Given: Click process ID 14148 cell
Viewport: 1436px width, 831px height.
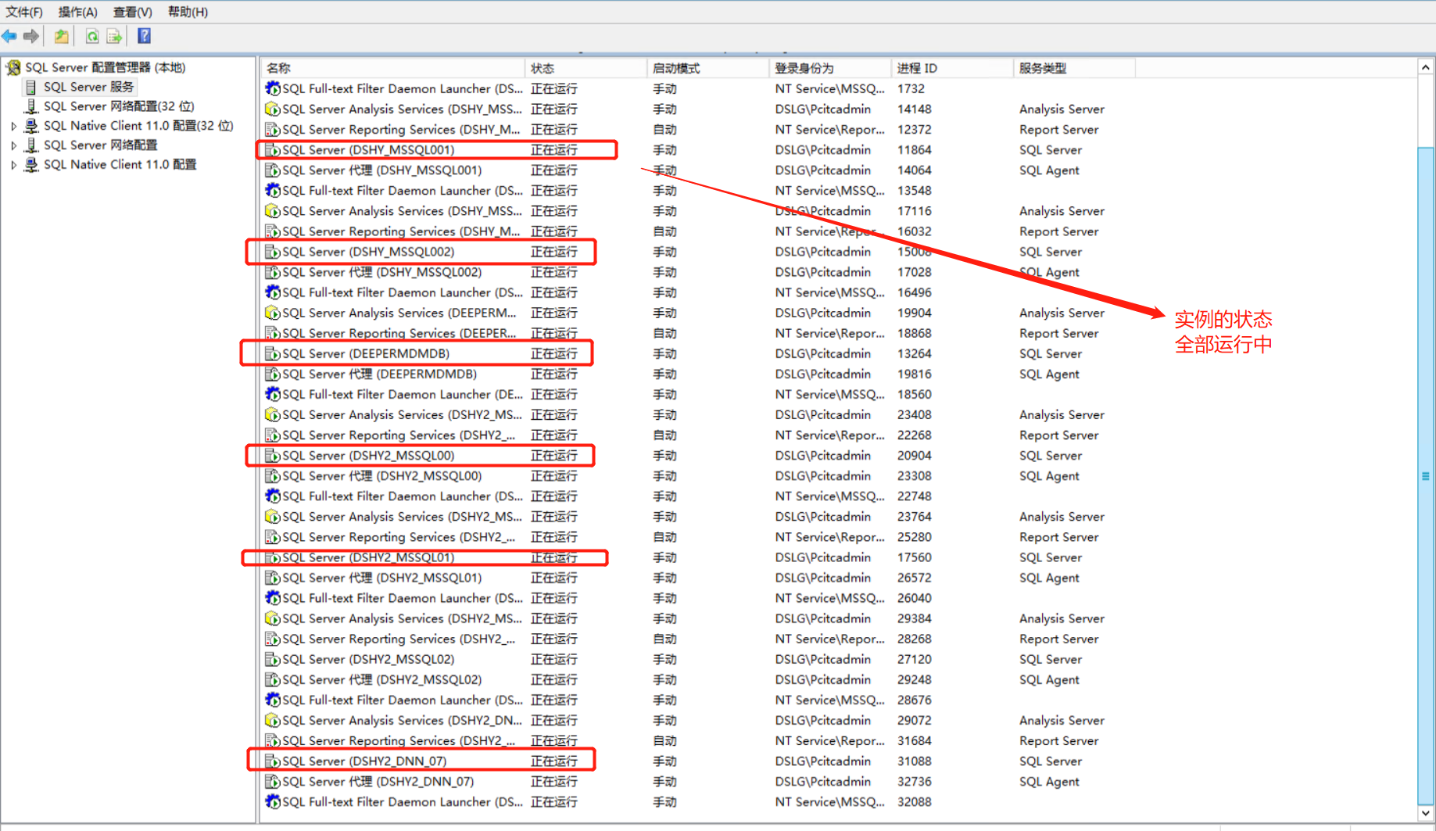Looking at the screenshot, I should 914,109.
